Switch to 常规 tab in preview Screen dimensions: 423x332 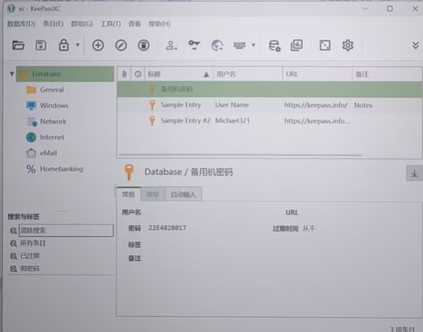pos(129,194)
